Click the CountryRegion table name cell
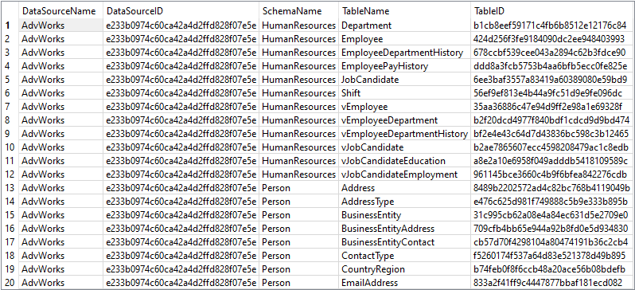 404,269
